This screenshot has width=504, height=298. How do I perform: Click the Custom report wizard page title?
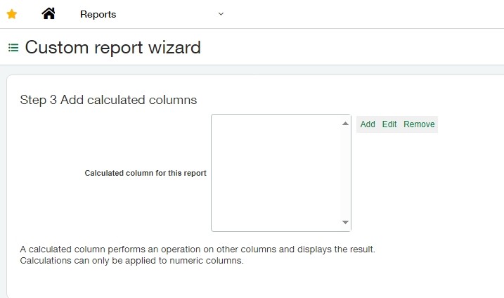click(x=113, y=48)
